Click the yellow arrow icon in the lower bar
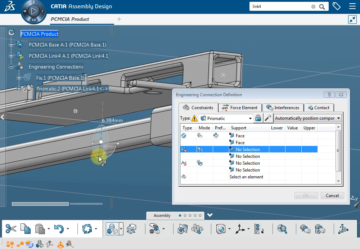 point(30,244)
